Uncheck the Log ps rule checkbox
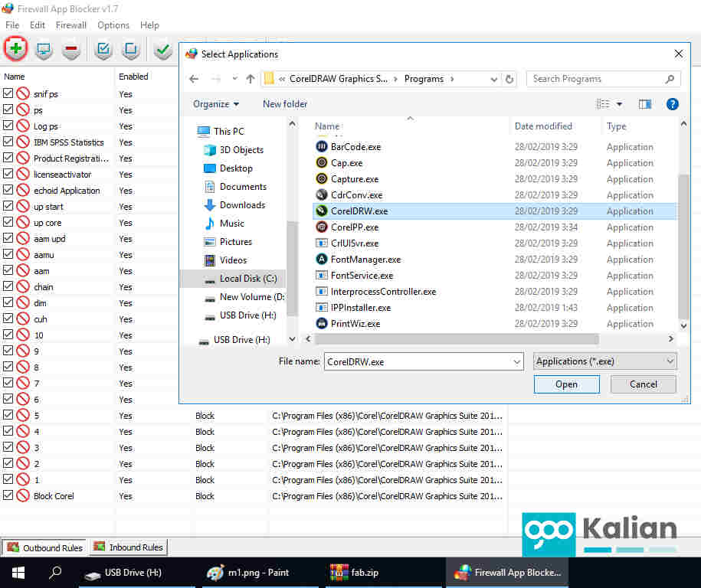The height and width of the screenshot is (588, 701). (x=8, y=126)
